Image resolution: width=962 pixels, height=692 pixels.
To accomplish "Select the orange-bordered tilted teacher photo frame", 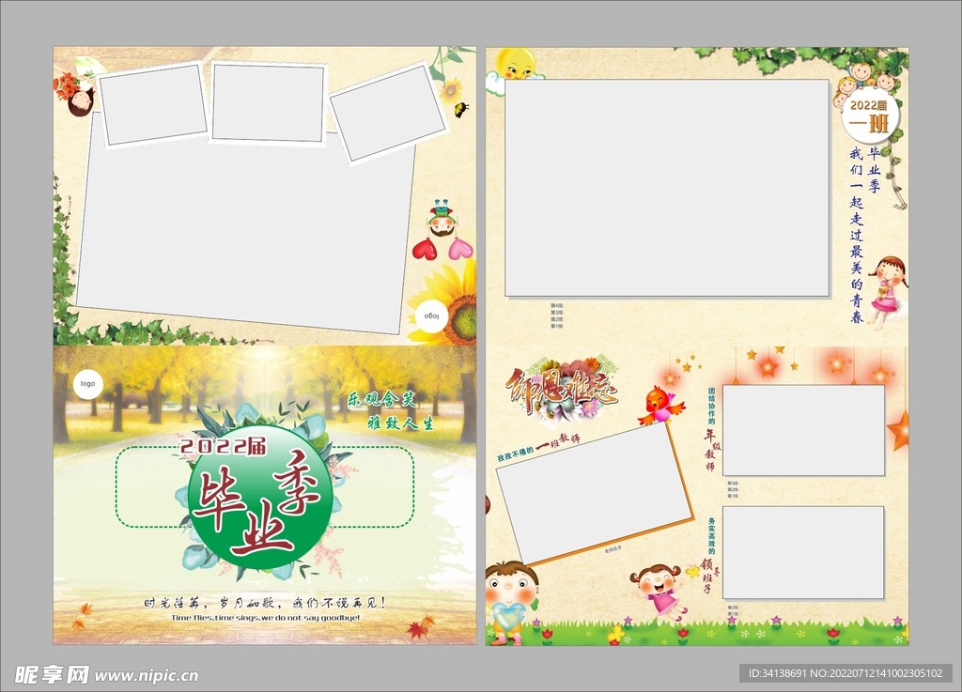I will (595, 493).
